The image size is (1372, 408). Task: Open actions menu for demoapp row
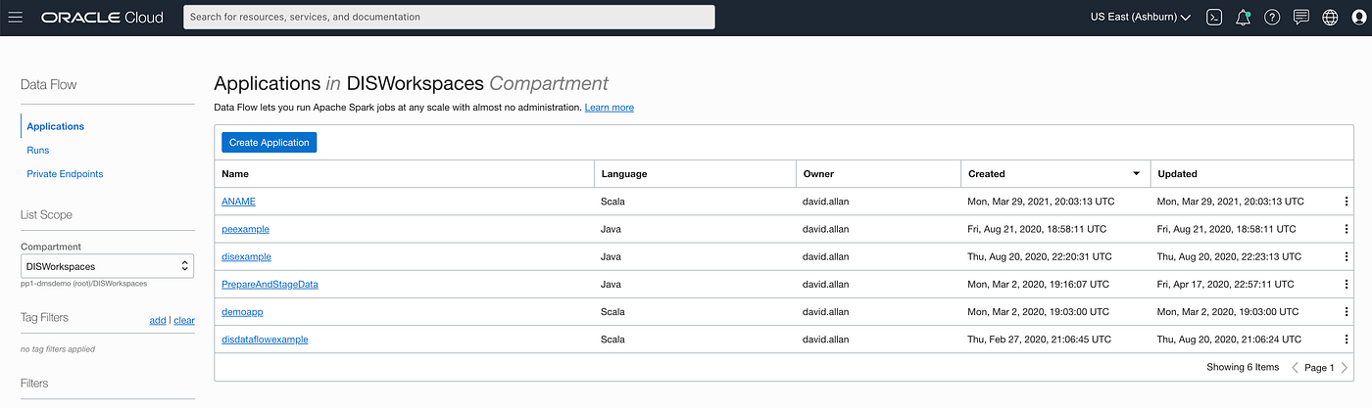(1347, 311)
